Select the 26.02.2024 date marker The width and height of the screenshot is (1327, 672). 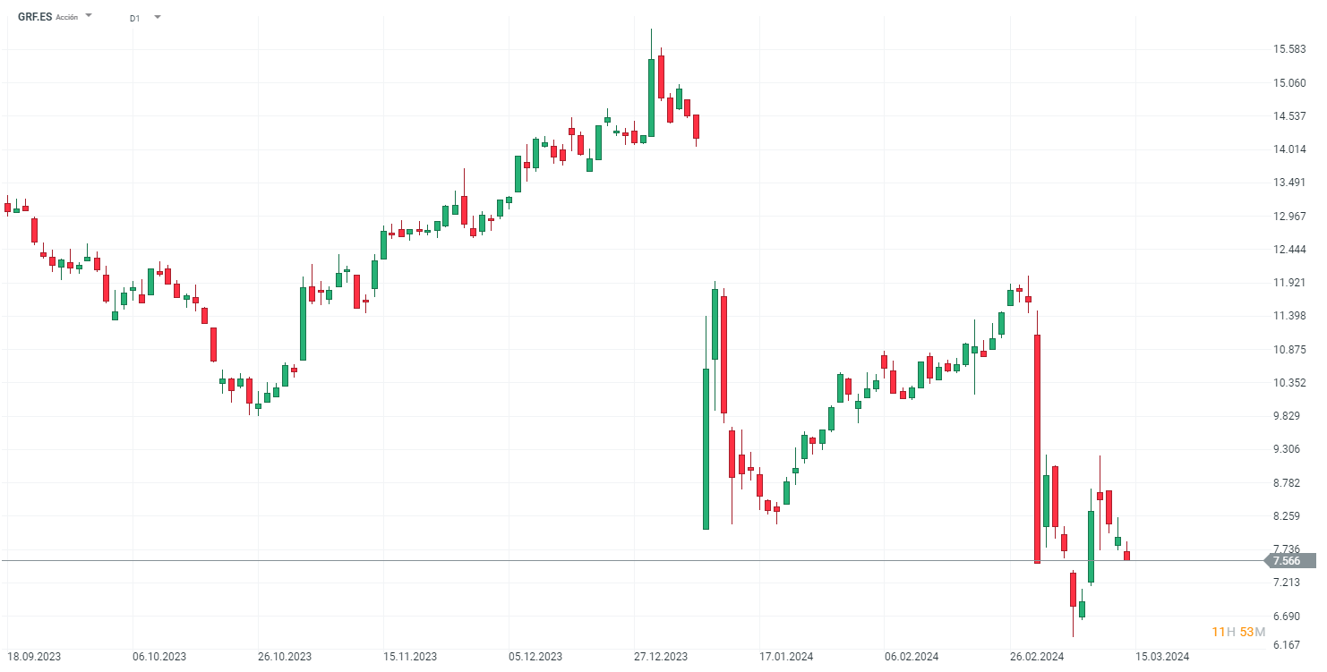click(1037, 656)
